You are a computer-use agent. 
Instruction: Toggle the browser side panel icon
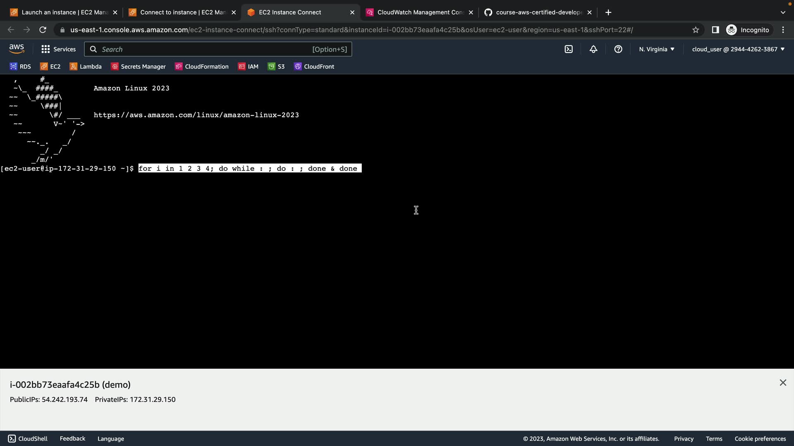[x=715, y=30]
